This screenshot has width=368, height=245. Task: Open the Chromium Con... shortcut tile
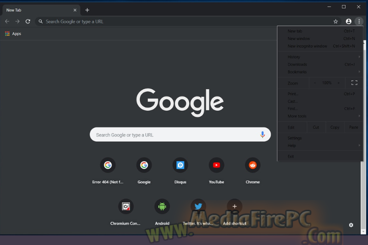[126, 212]
